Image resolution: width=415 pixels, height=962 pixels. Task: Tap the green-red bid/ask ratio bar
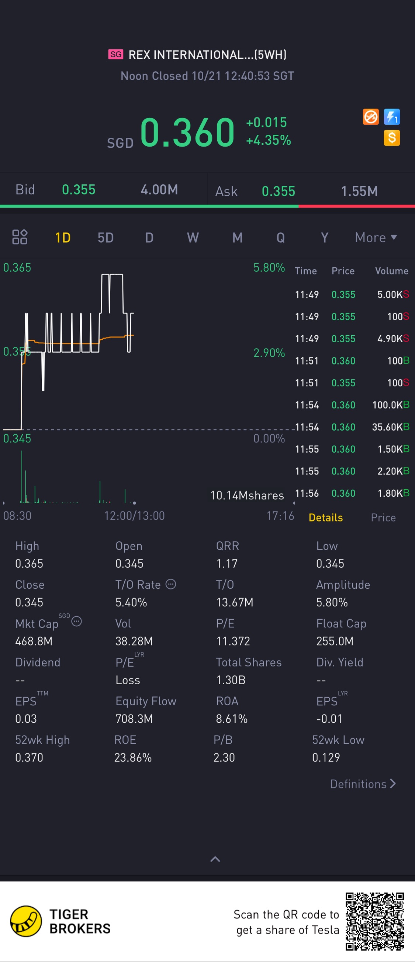coord(207,206)
